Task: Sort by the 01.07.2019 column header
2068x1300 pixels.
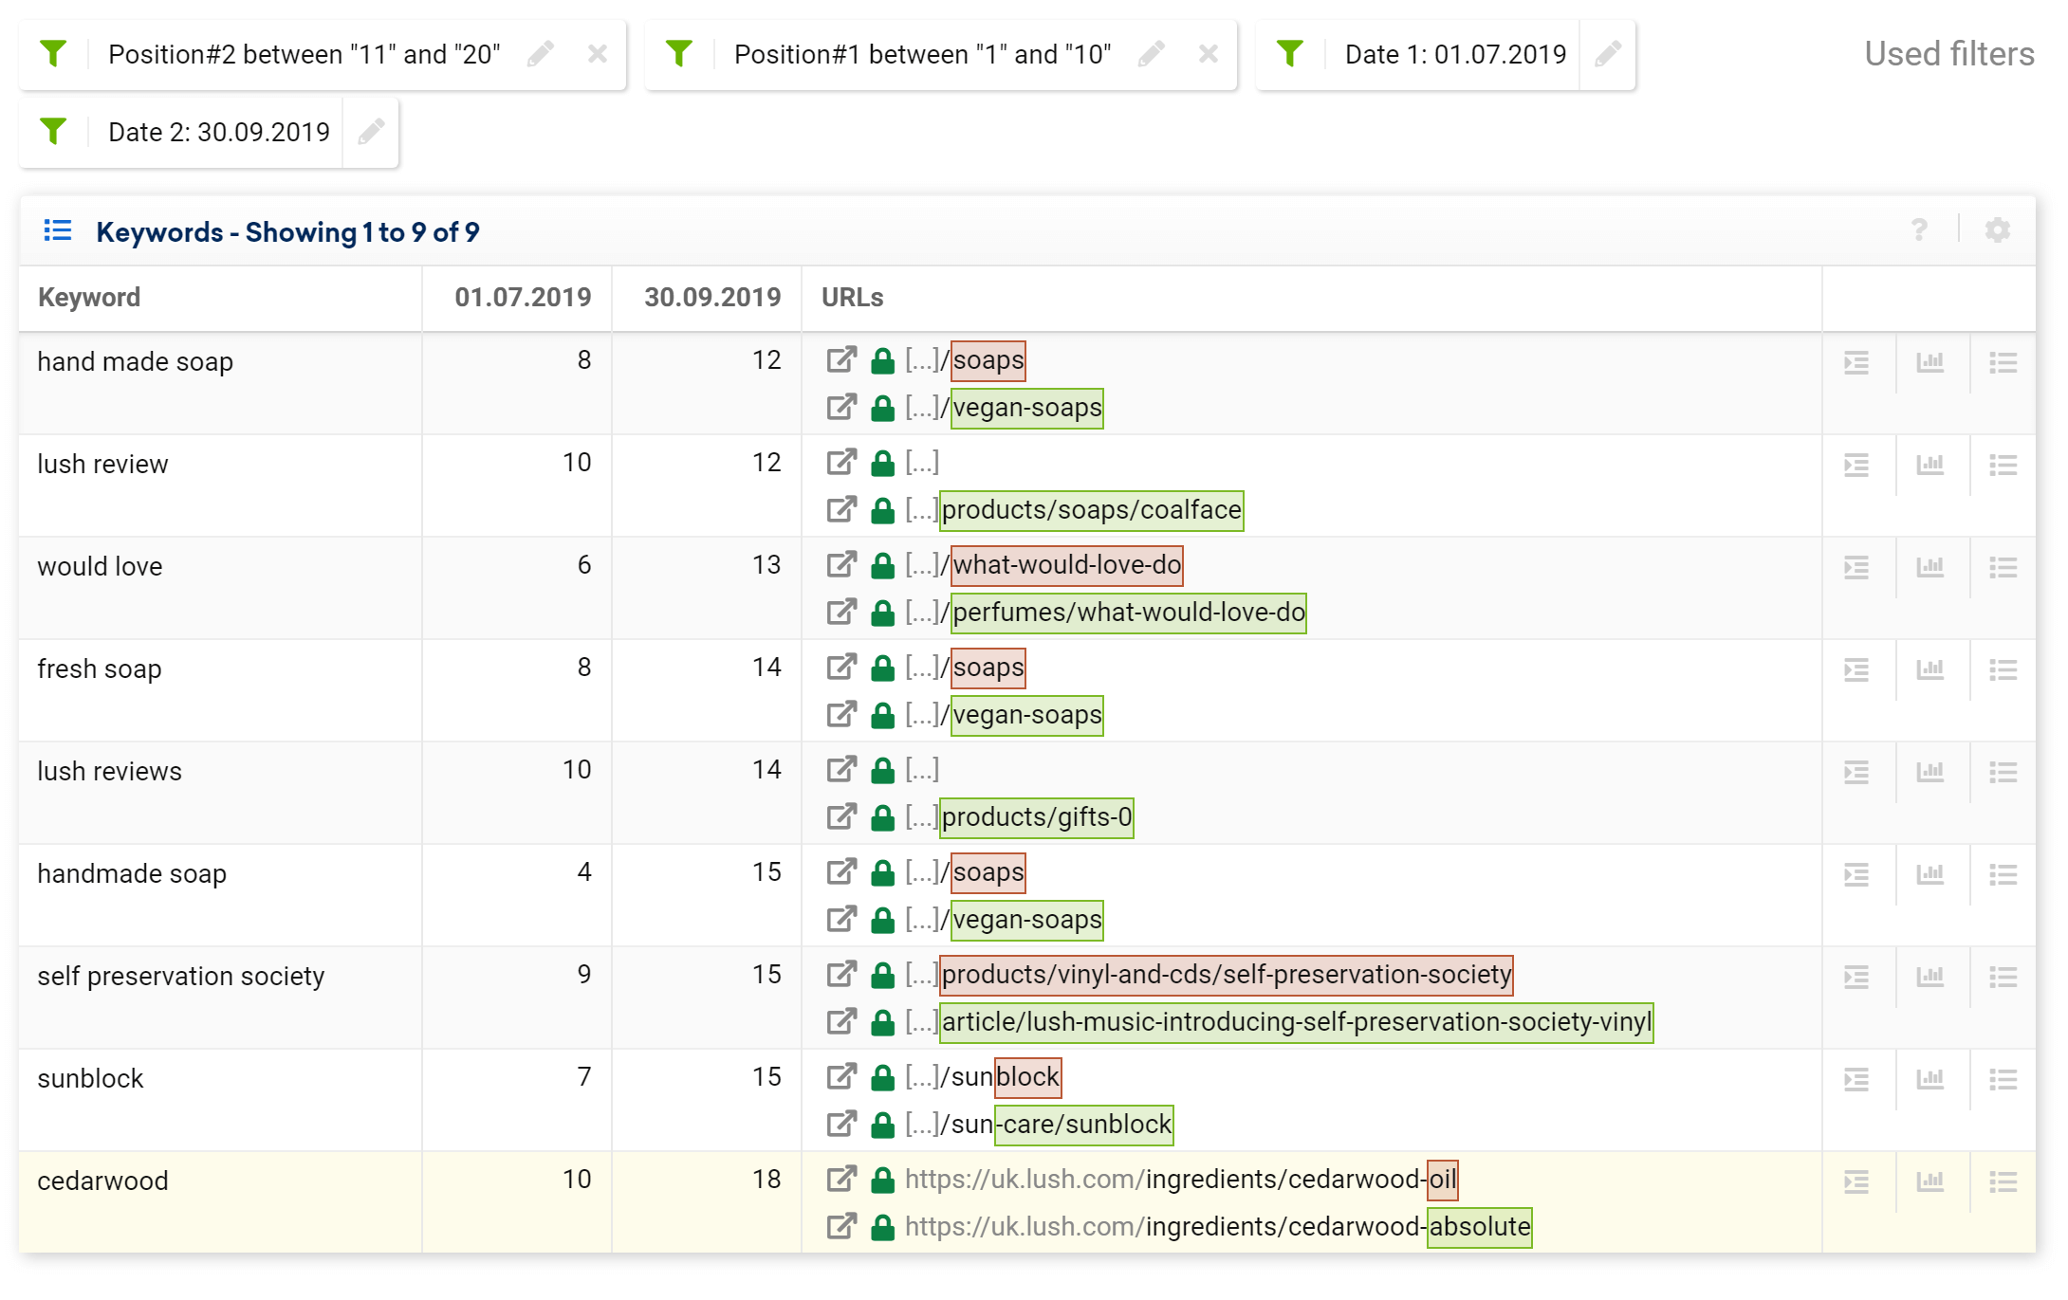Action: click(523, 298)
